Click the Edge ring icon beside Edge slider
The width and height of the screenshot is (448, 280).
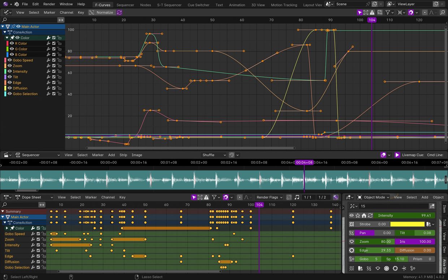pyautogui.click(x=352, y=250)
